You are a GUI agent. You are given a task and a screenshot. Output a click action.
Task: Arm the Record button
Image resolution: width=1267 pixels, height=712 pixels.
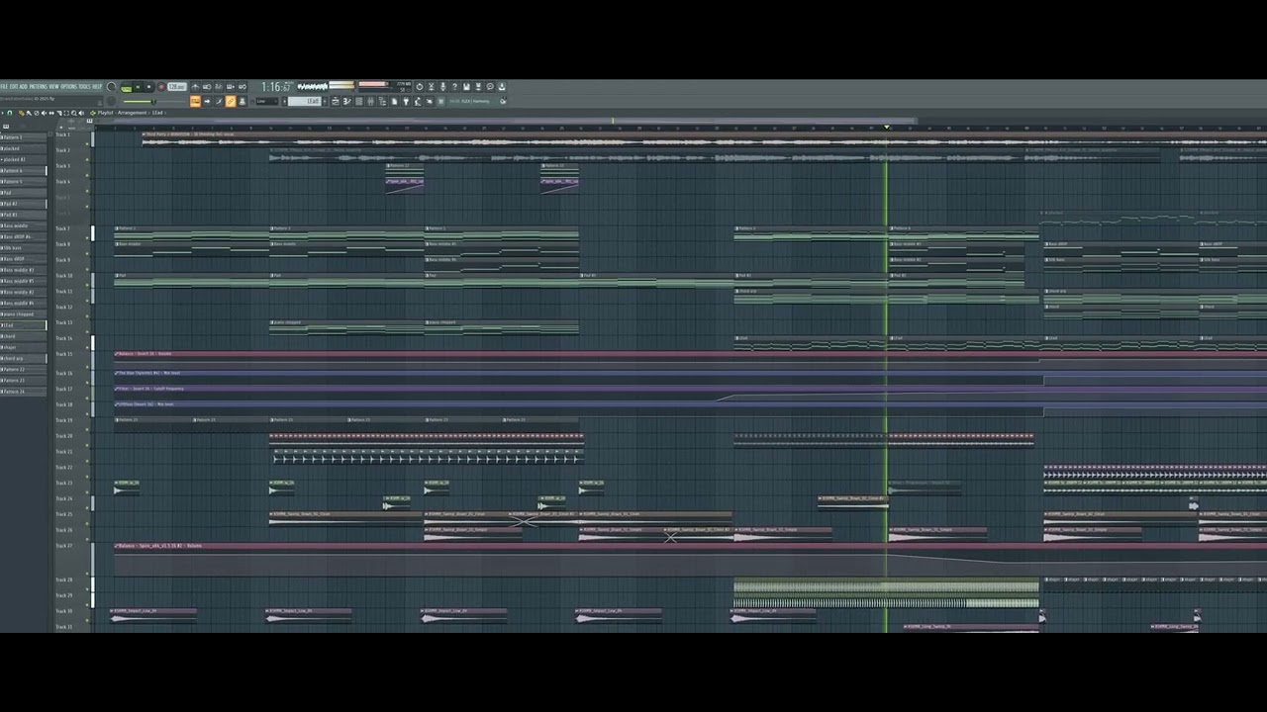pyautogui.click(x=161, y=87)
